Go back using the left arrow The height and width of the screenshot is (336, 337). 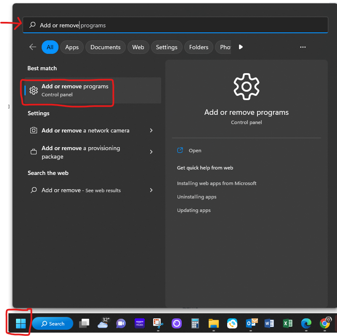33,47
